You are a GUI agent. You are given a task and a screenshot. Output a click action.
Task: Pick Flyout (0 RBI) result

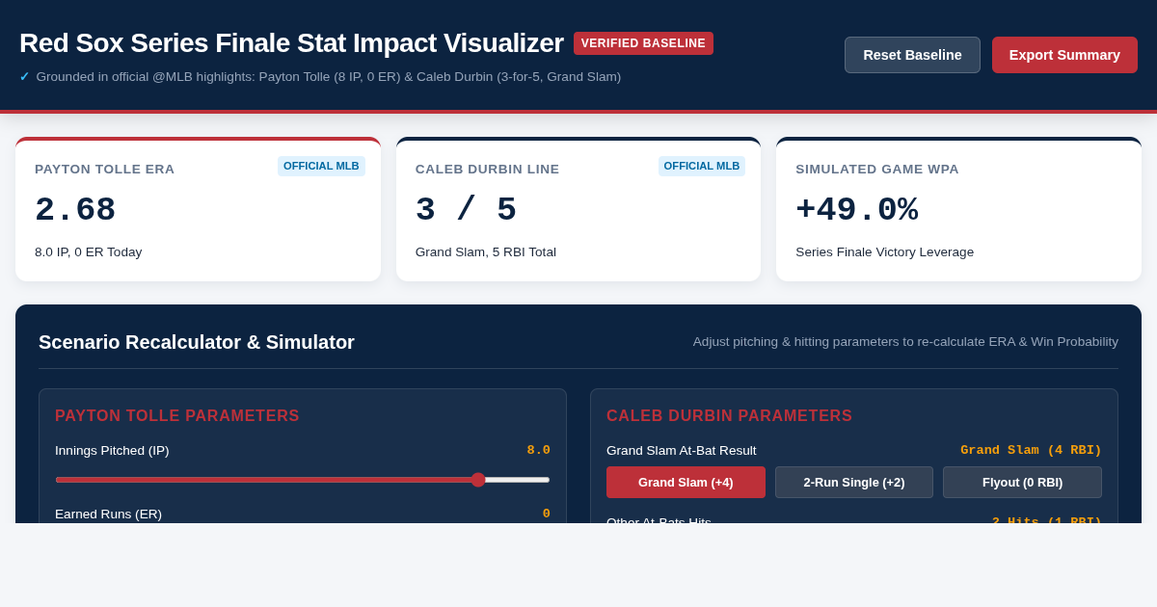(x=1022, y=483)
